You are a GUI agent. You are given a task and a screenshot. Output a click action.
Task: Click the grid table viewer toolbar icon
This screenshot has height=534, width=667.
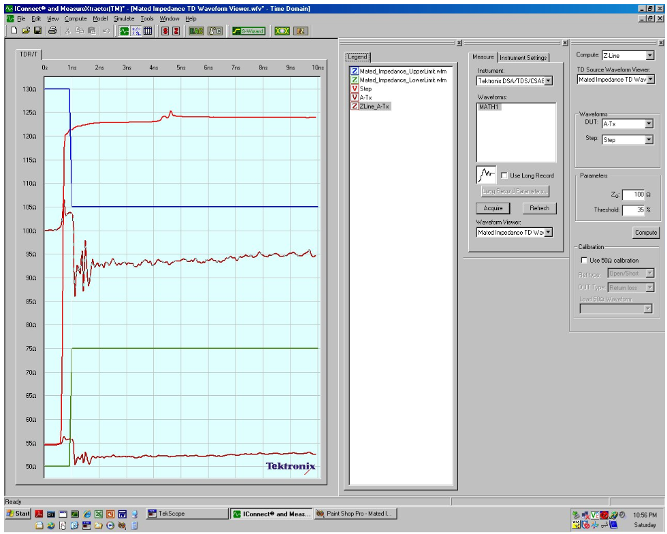pos(148,31)
